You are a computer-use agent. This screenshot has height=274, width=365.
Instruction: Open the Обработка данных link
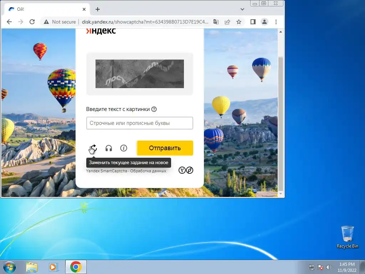click(x=148, y=171)
